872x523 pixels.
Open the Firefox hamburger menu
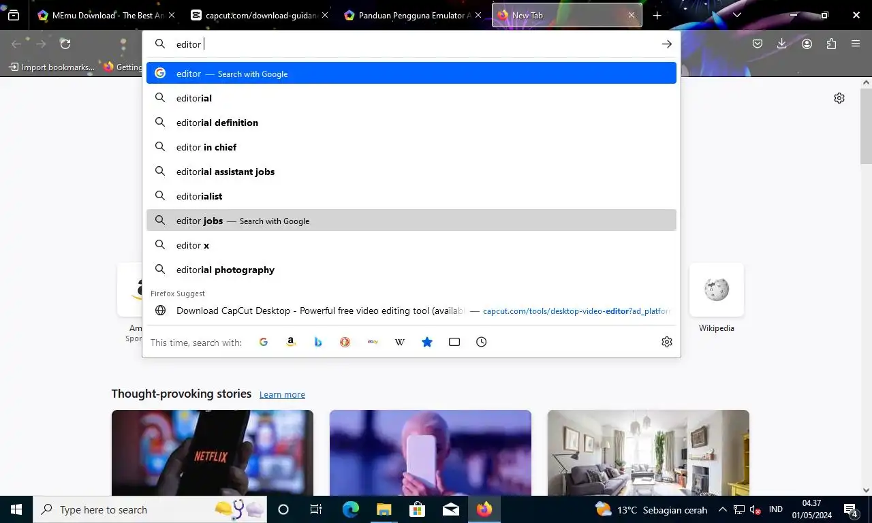click(856, 44)
